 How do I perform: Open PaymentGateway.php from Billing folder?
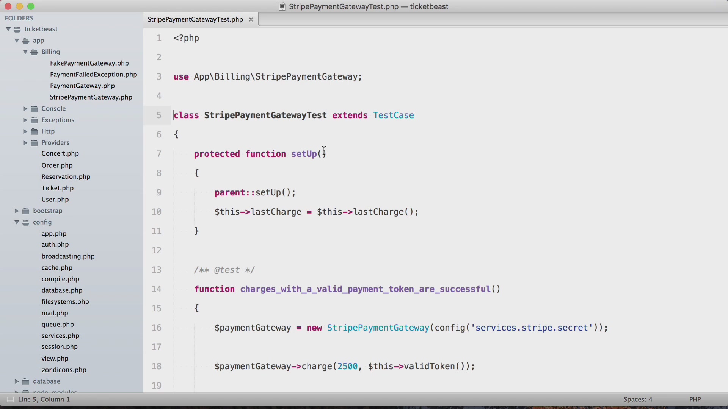pos(82,86)
